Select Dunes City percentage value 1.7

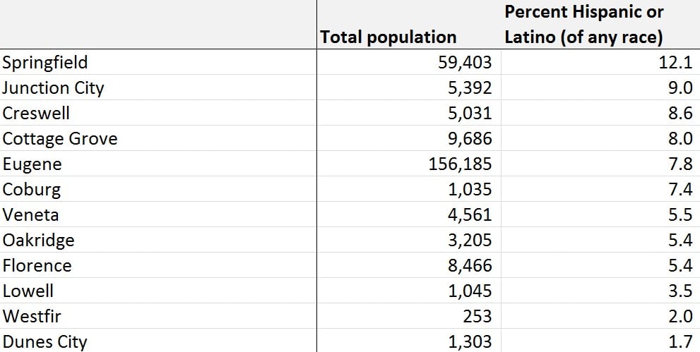point(600,341)
